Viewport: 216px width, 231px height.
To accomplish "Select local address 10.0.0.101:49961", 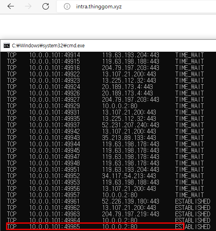I will (54, 202).
